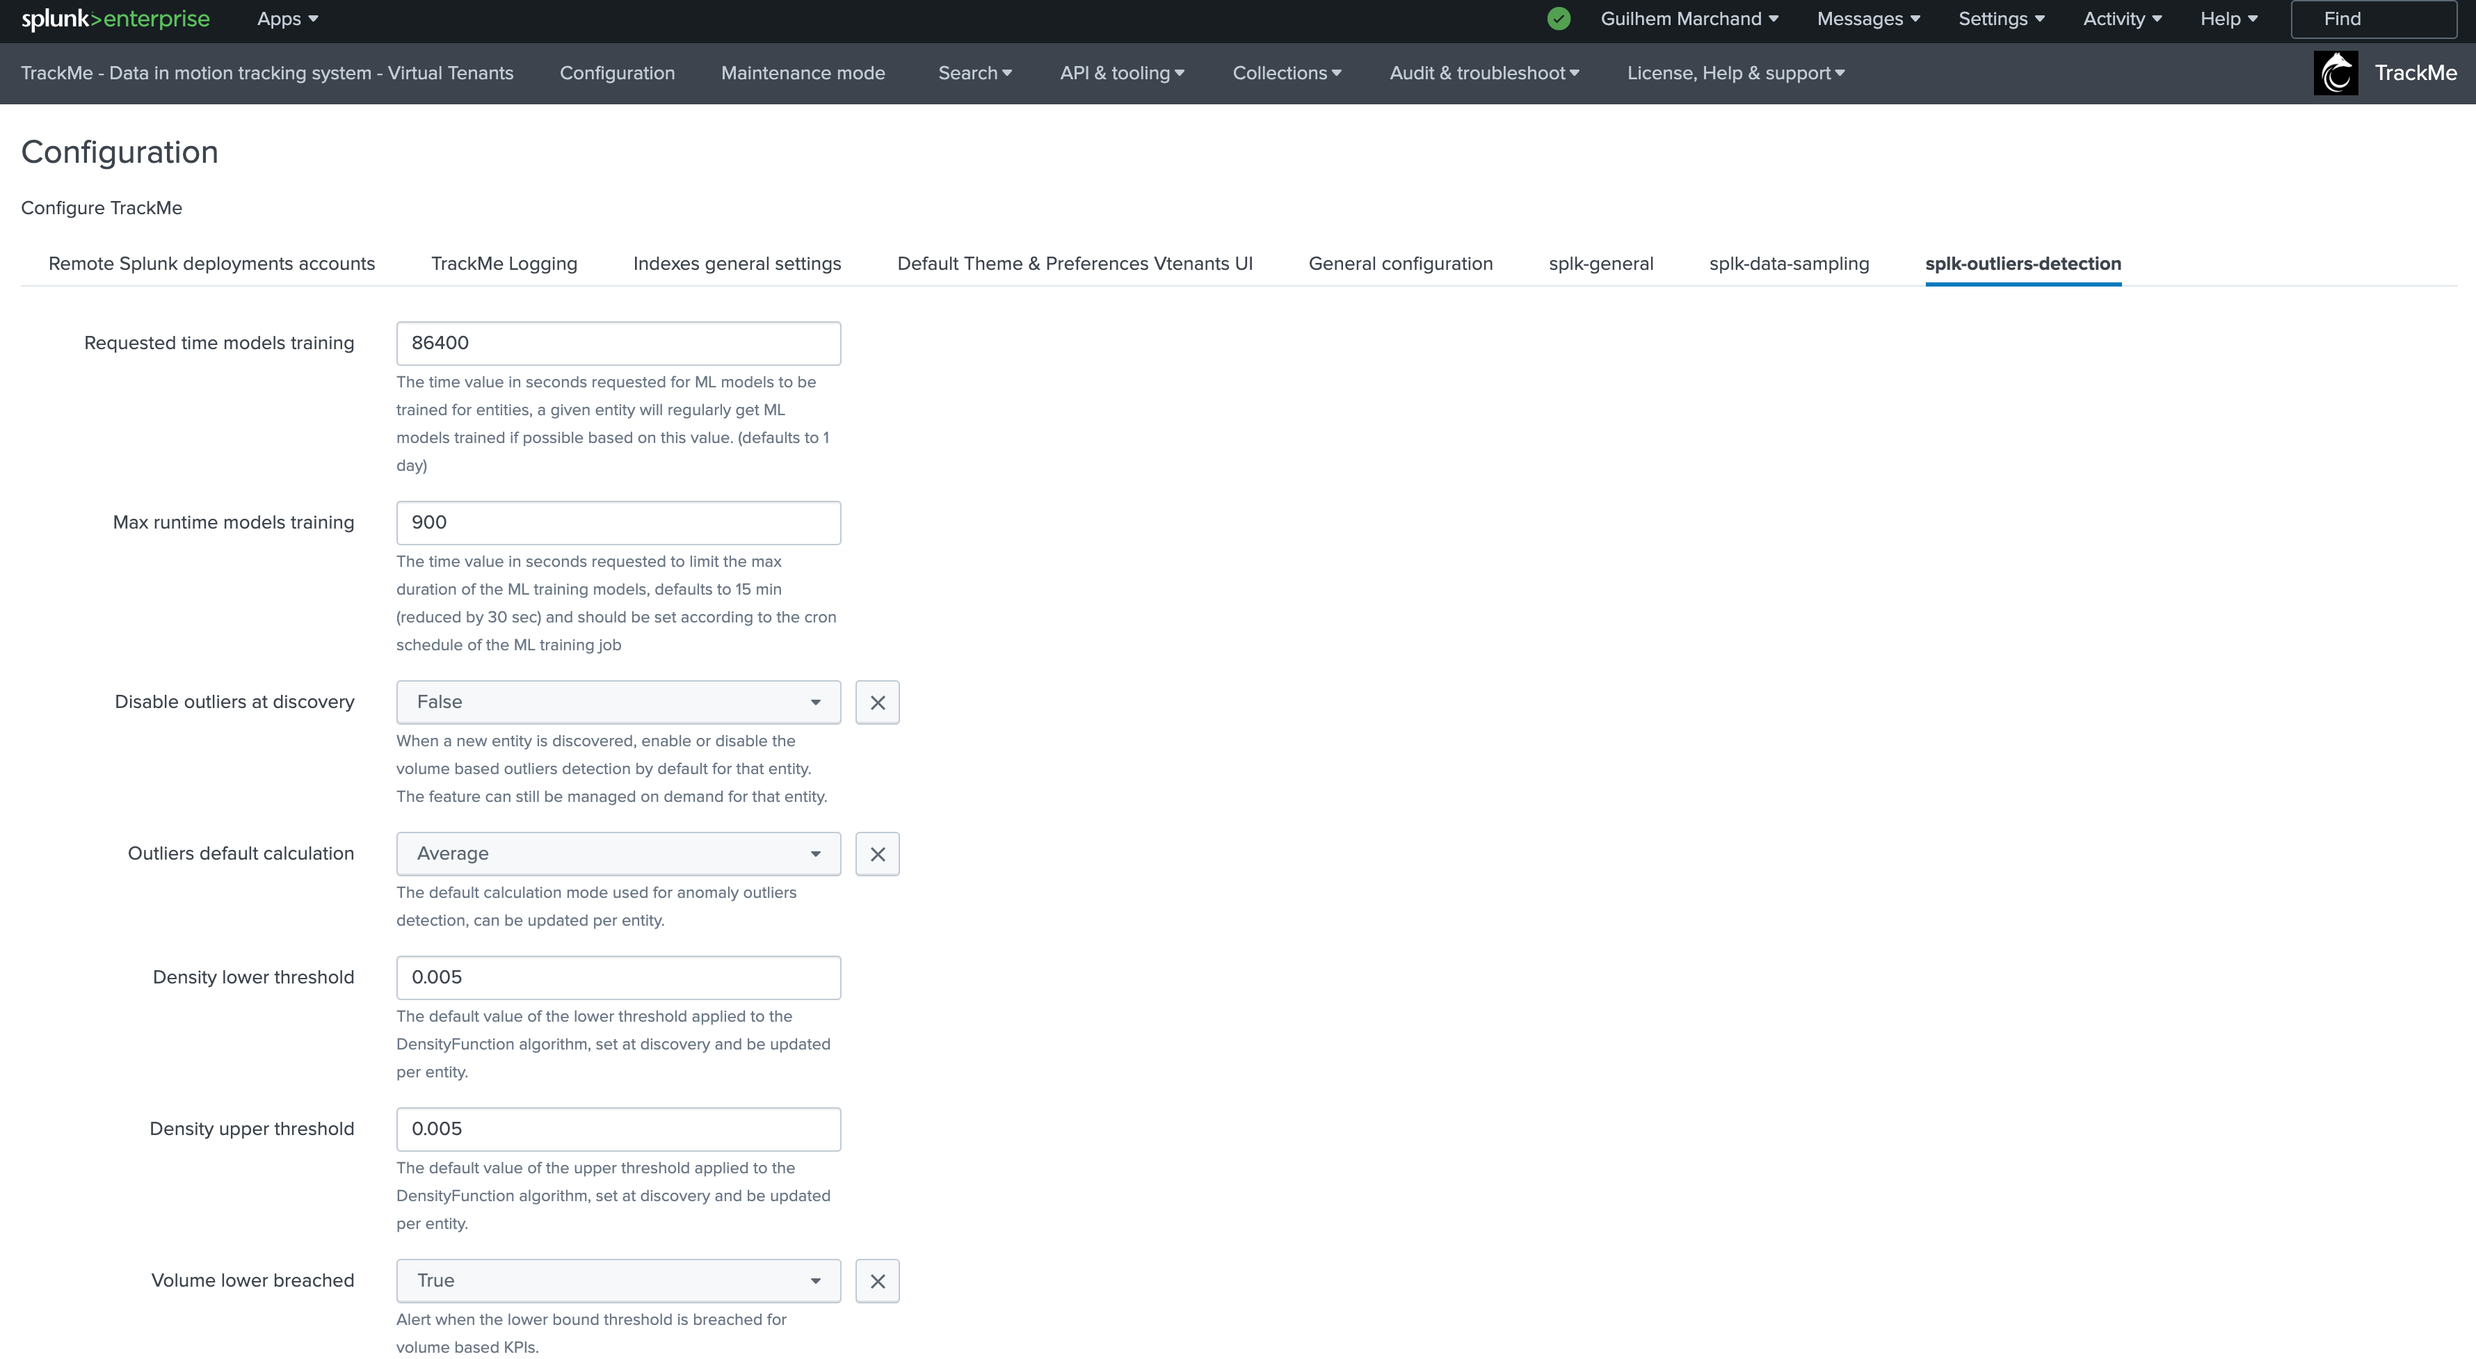Clear the Disable outliers at discovery selection
This screenshot has width=2476, height=1359.
point(878,702)
